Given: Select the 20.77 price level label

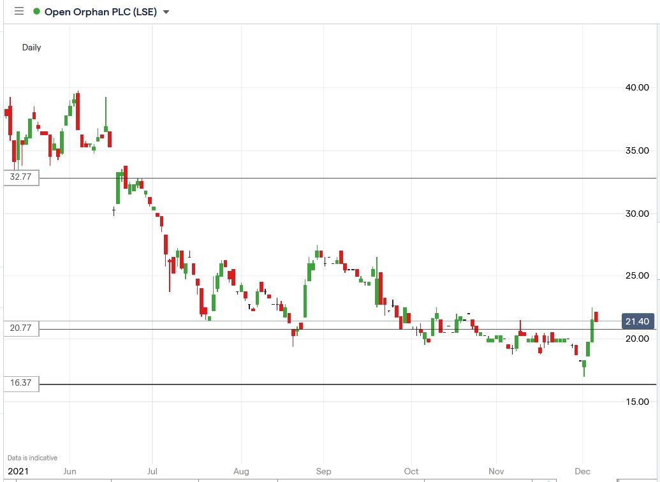Looking at the screenshot, I should pyautogui.click(x=20, y=328).
